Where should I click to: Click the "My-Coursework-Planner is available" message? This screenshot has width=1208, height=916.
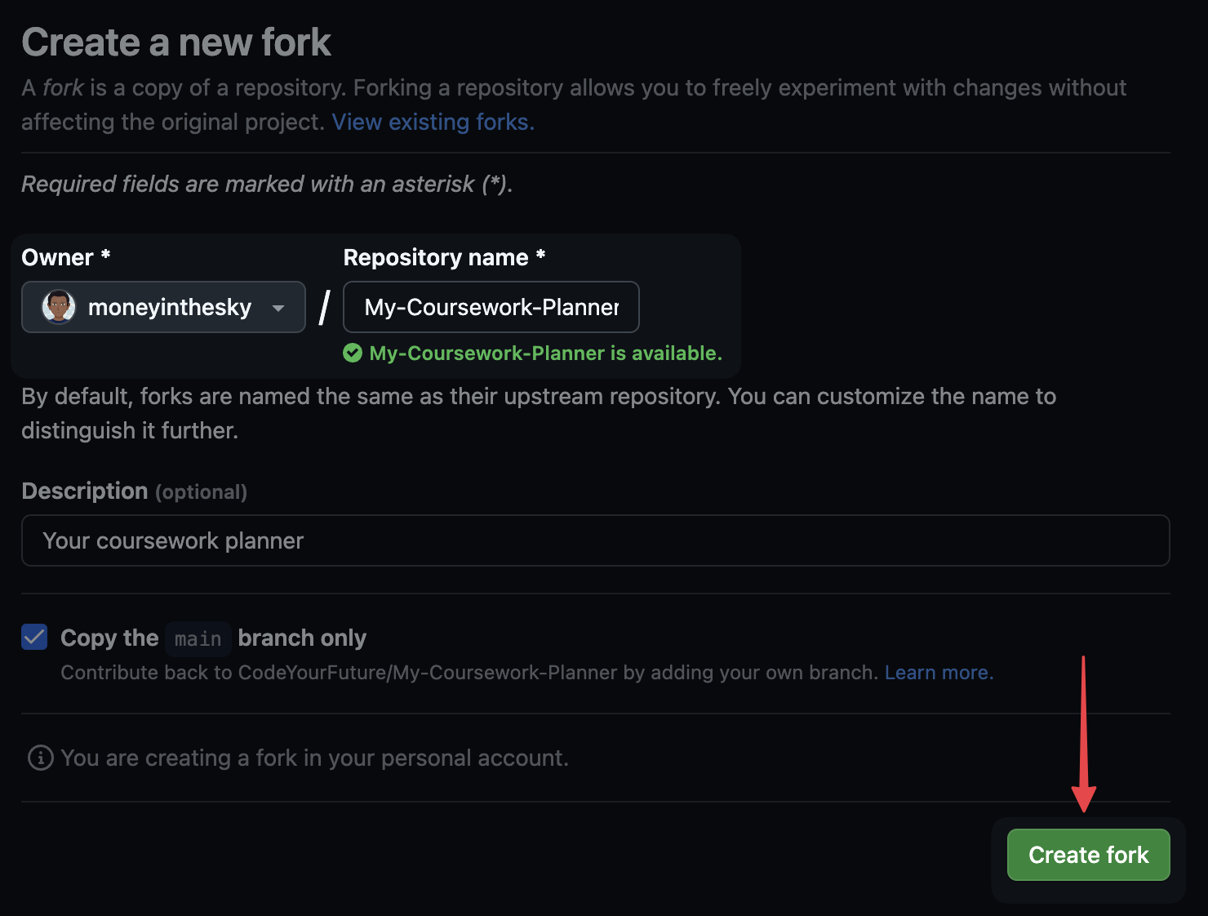(x=545, y=353)
